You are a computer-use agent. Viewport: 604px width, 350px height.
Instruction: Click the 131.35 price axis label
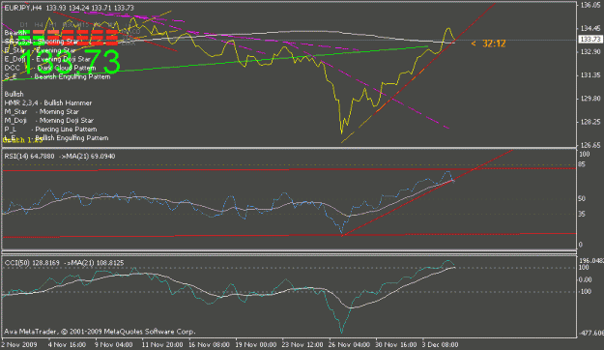(x=590, y=74)
